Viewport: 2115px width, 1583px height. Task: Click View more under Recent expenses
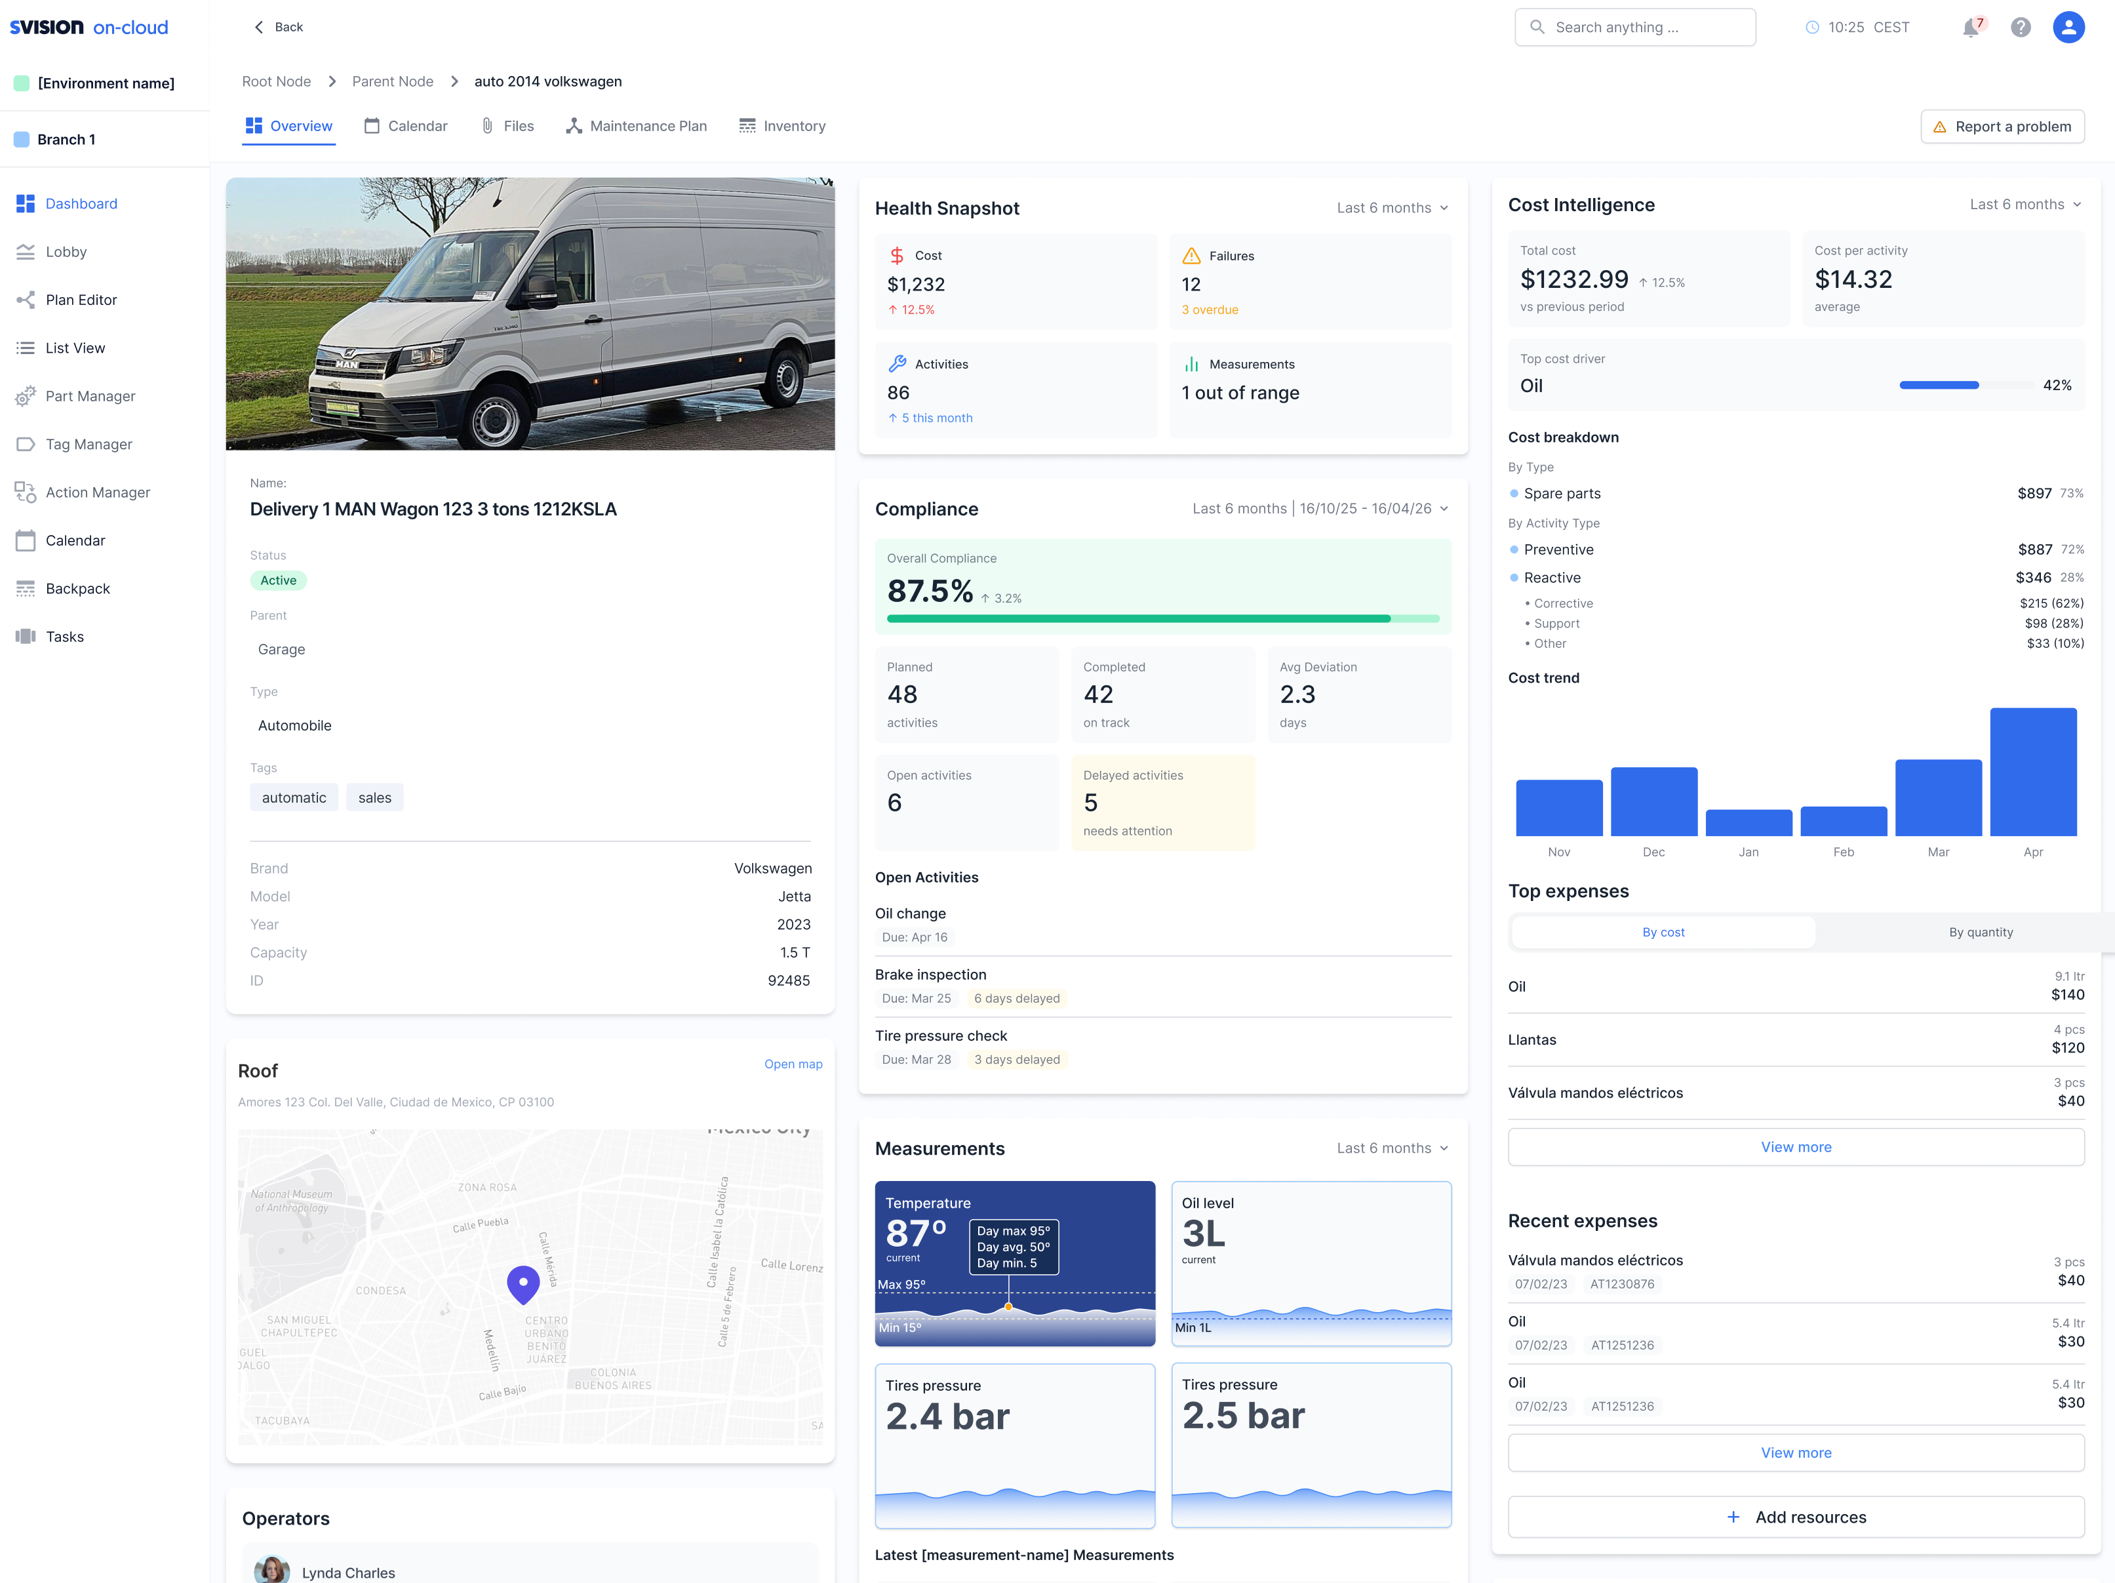point(1796,1452)
